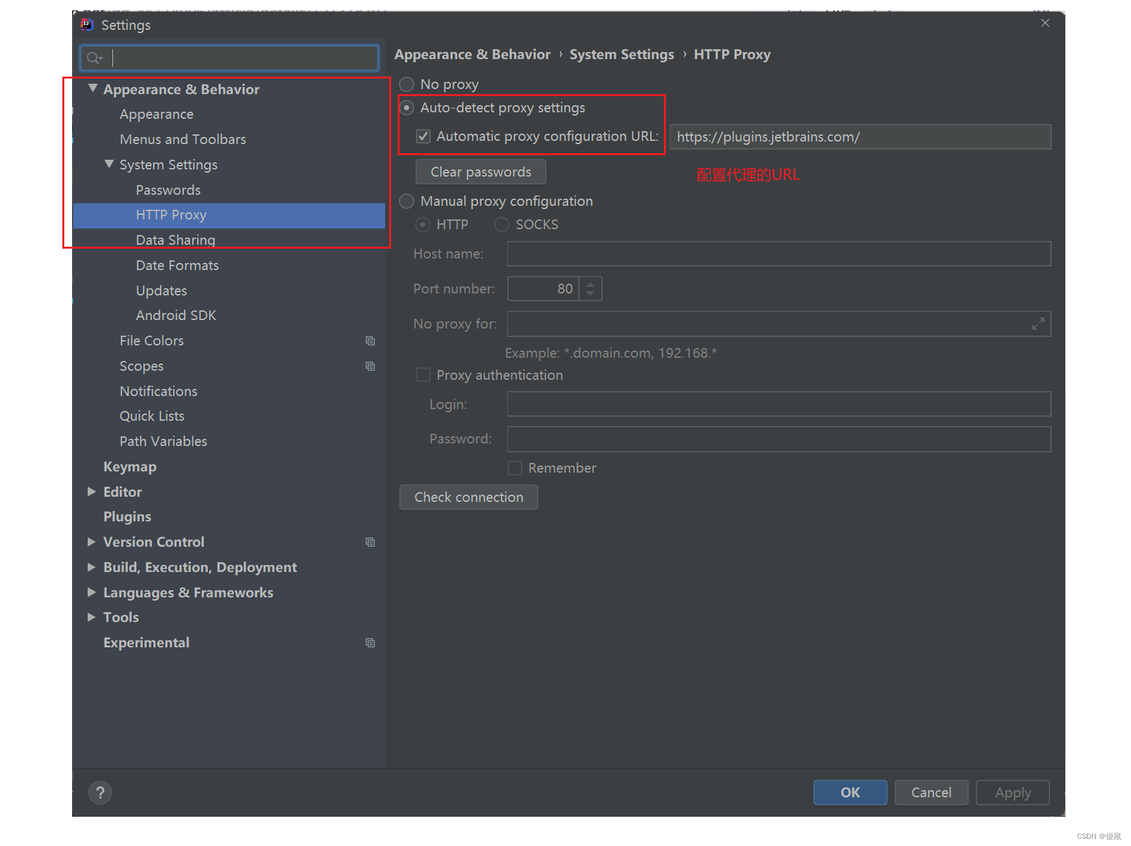Click the Port number field
The width and height of the screenshot is (1131, 846).
point(543,289)
